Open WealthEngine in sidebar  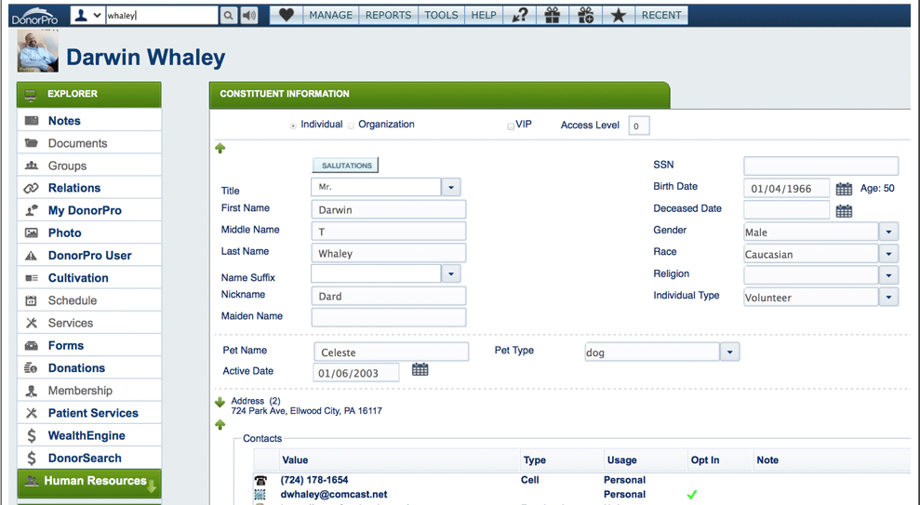point(89,436)
